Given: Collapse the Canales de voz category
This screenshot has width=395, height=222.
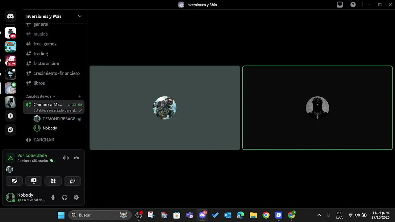Looking at the screenshot, I should pyautogui.click(x=40, y=96).
